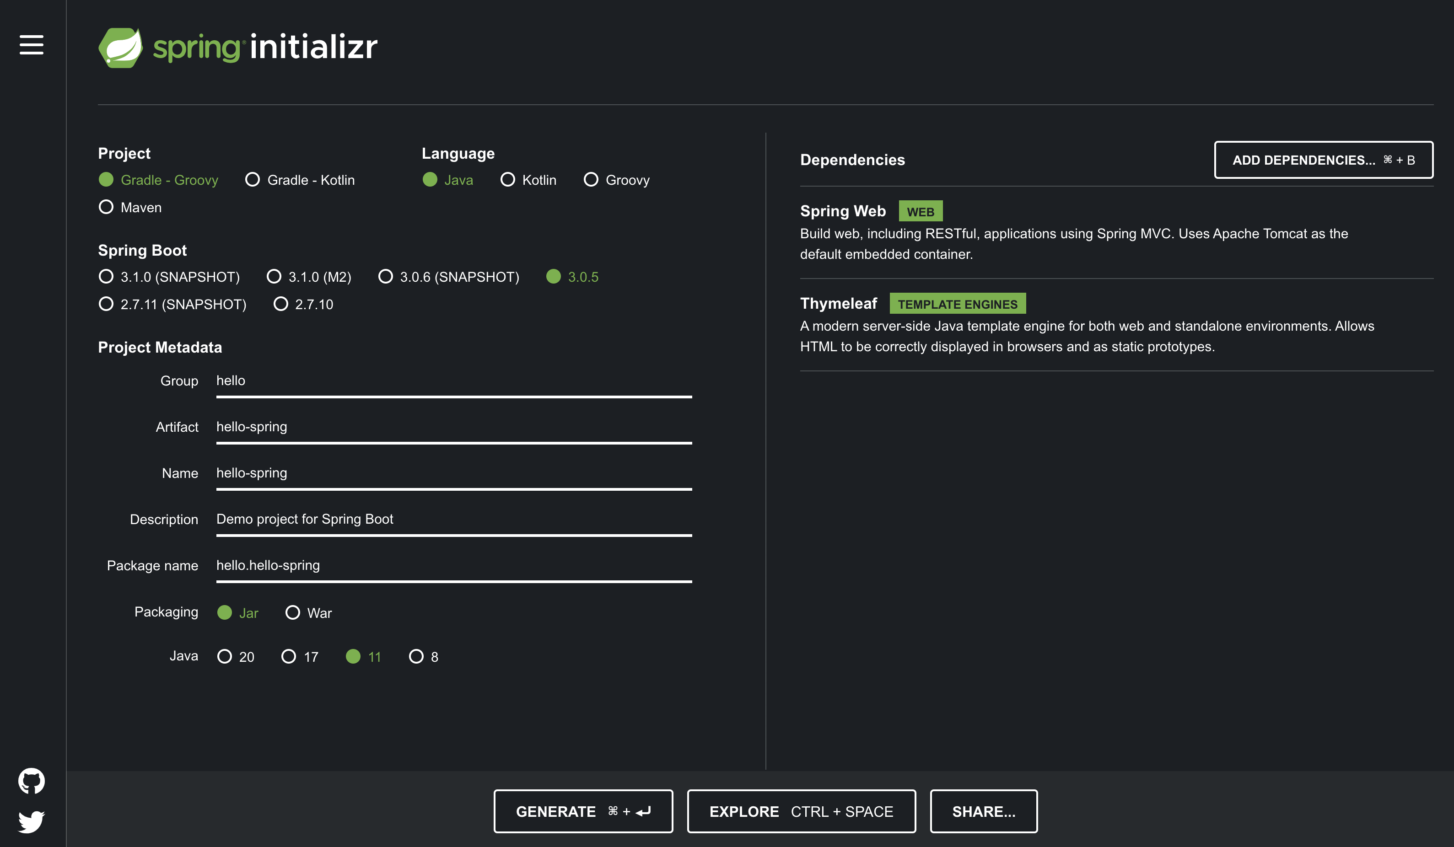Pick Groovy language option

tap(591, 180)
